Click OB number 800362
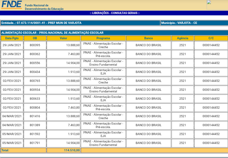Viewport: 228px width, 158px height. [x=35, y=54]
